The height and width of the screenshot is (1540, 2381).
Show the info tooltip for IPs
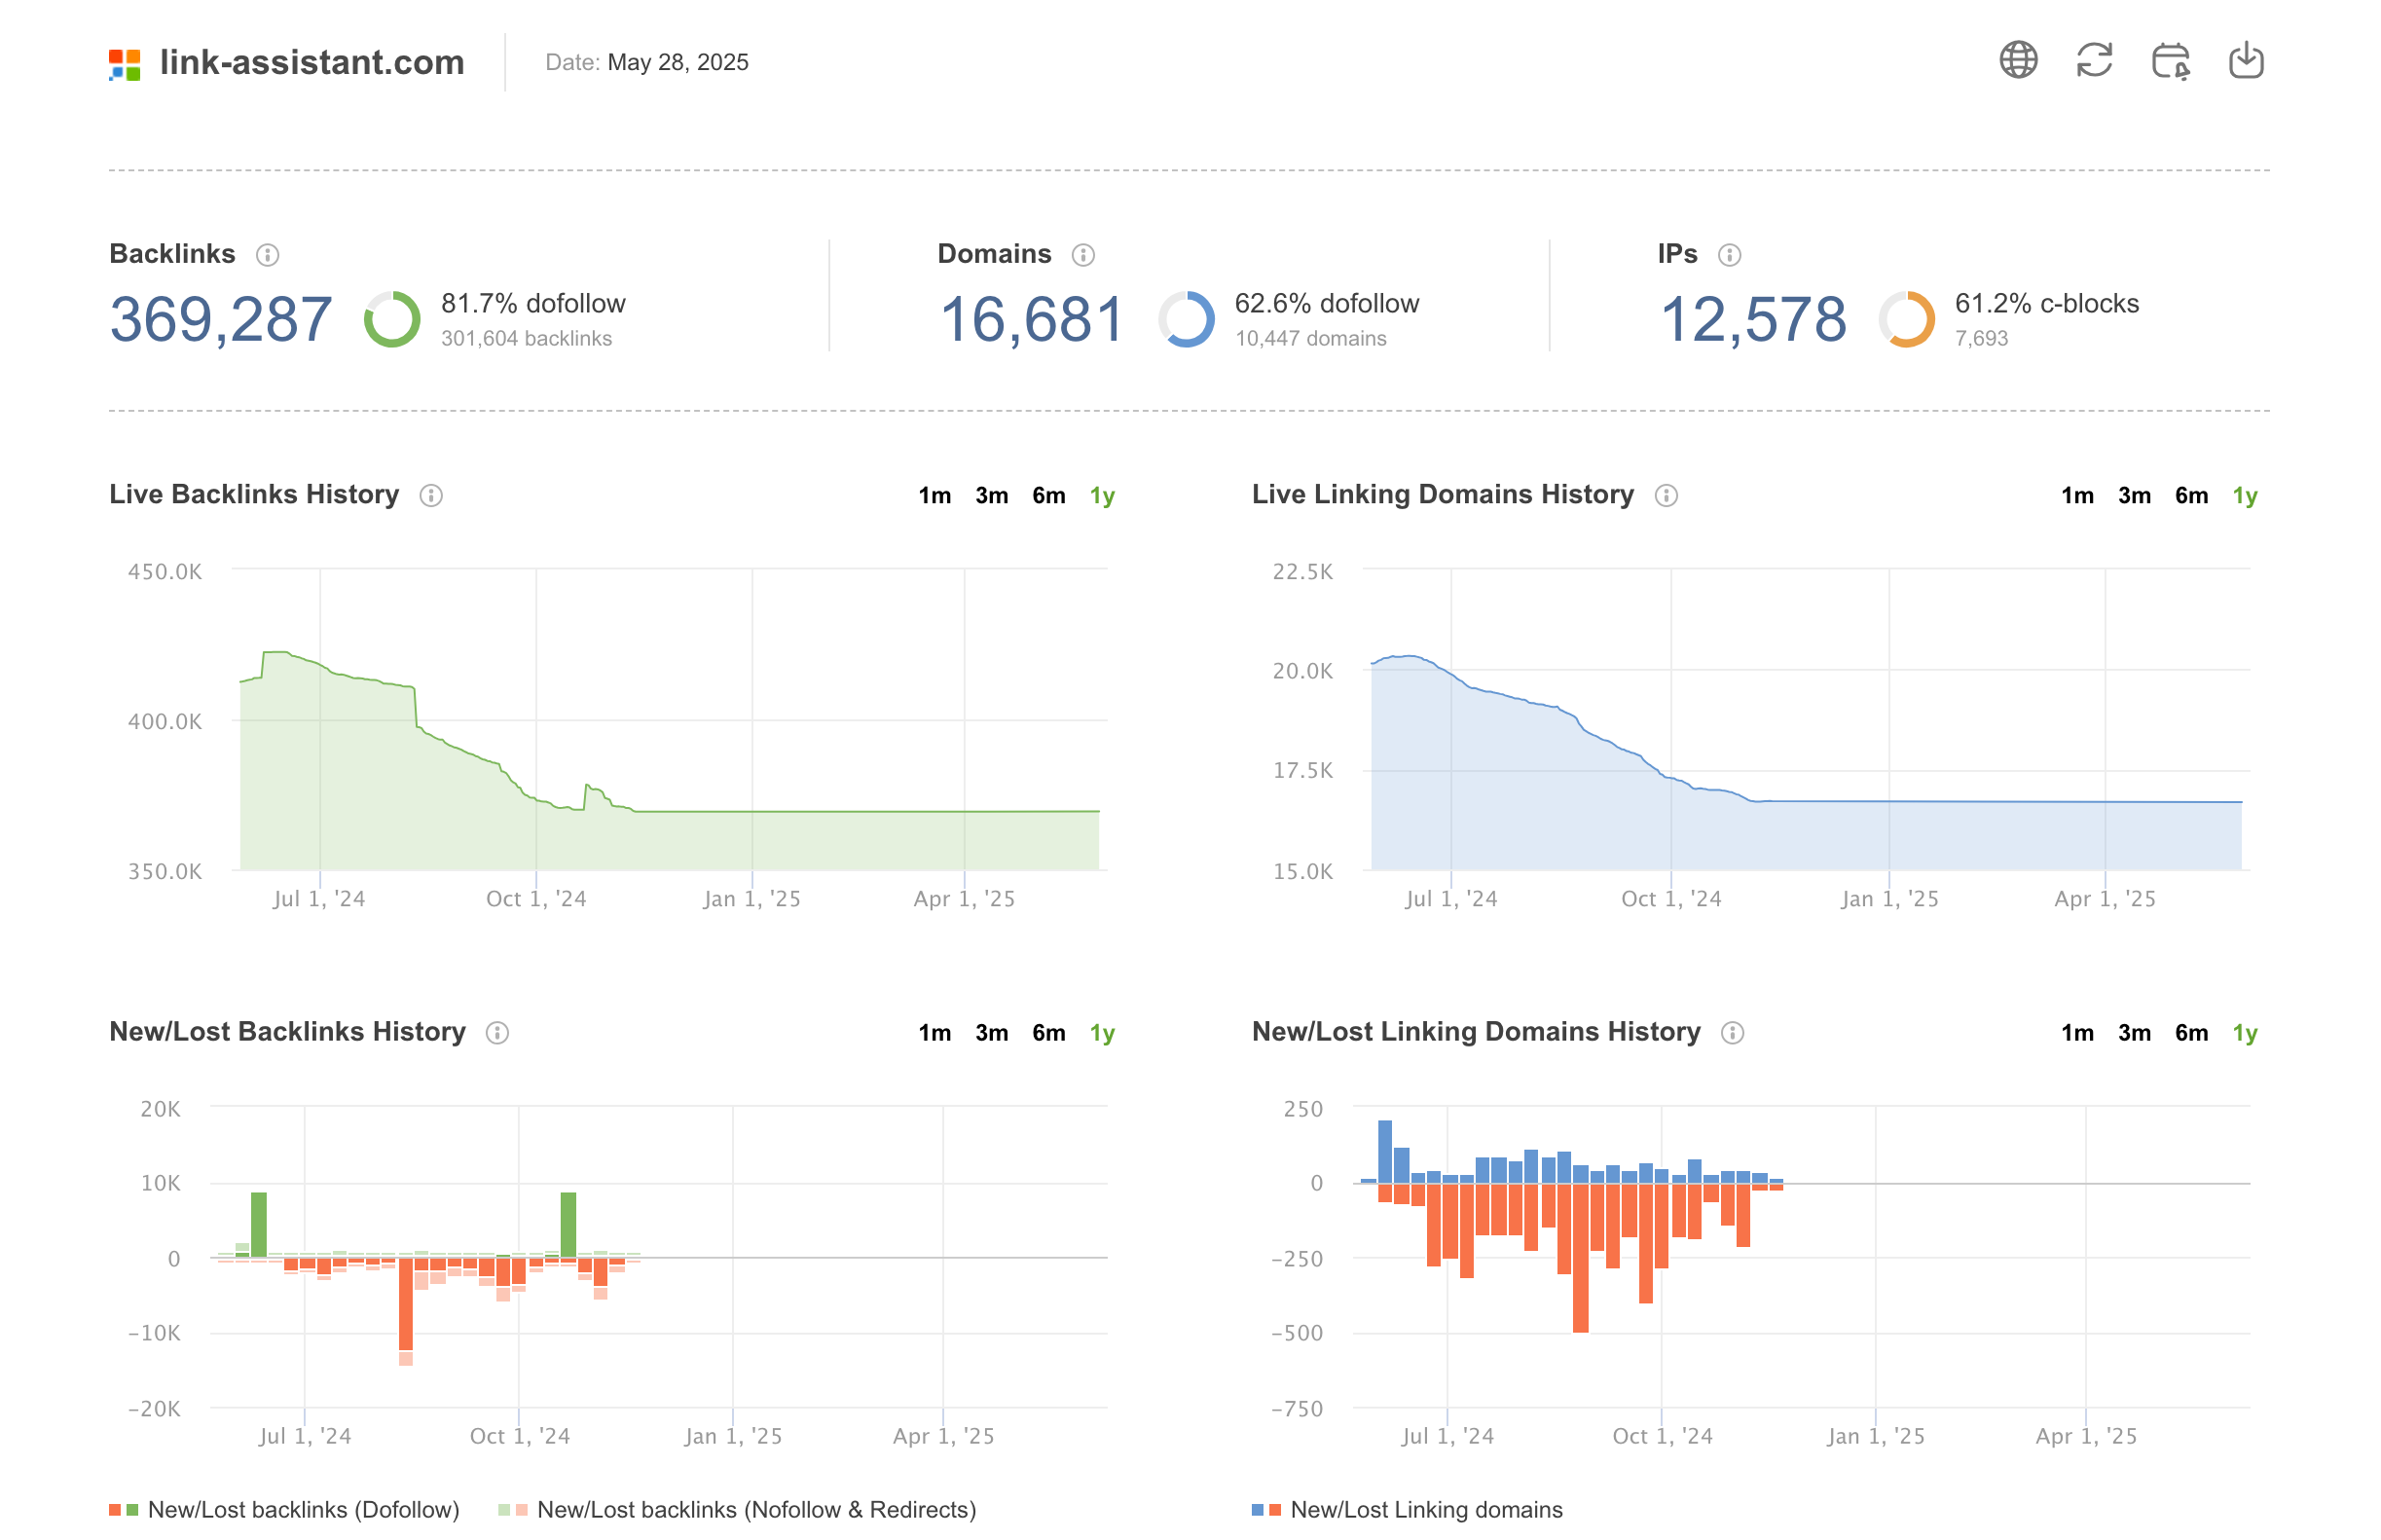(1729, 255)
